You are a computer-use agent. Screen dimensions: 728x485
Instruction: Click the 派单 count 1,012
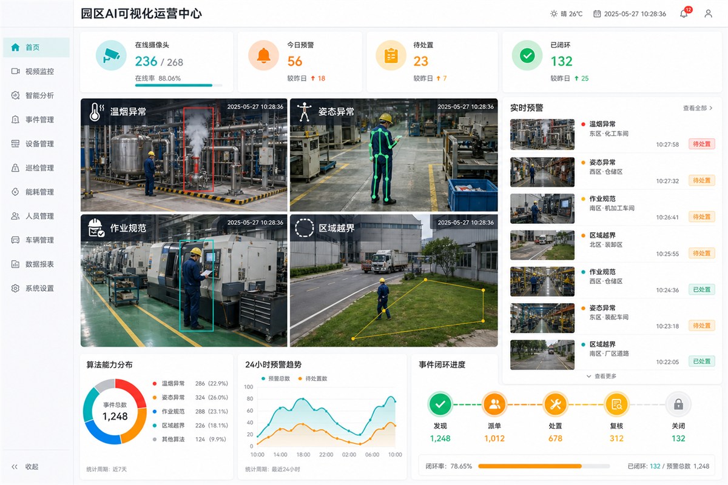click(494, 438)
